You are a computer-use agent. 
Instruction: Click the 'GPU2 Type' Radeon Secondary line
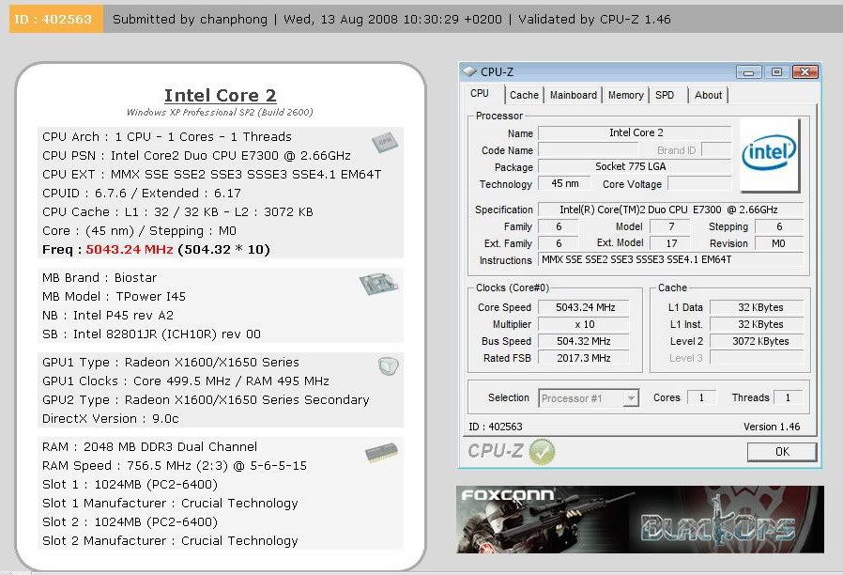click(206, 399)
